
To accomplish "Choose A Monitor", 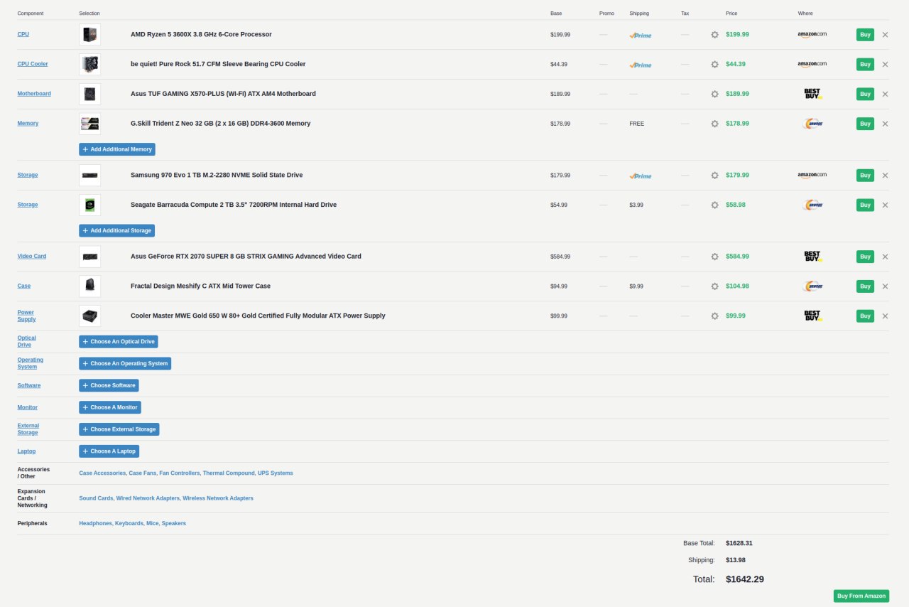I will (x=110, y=408).
